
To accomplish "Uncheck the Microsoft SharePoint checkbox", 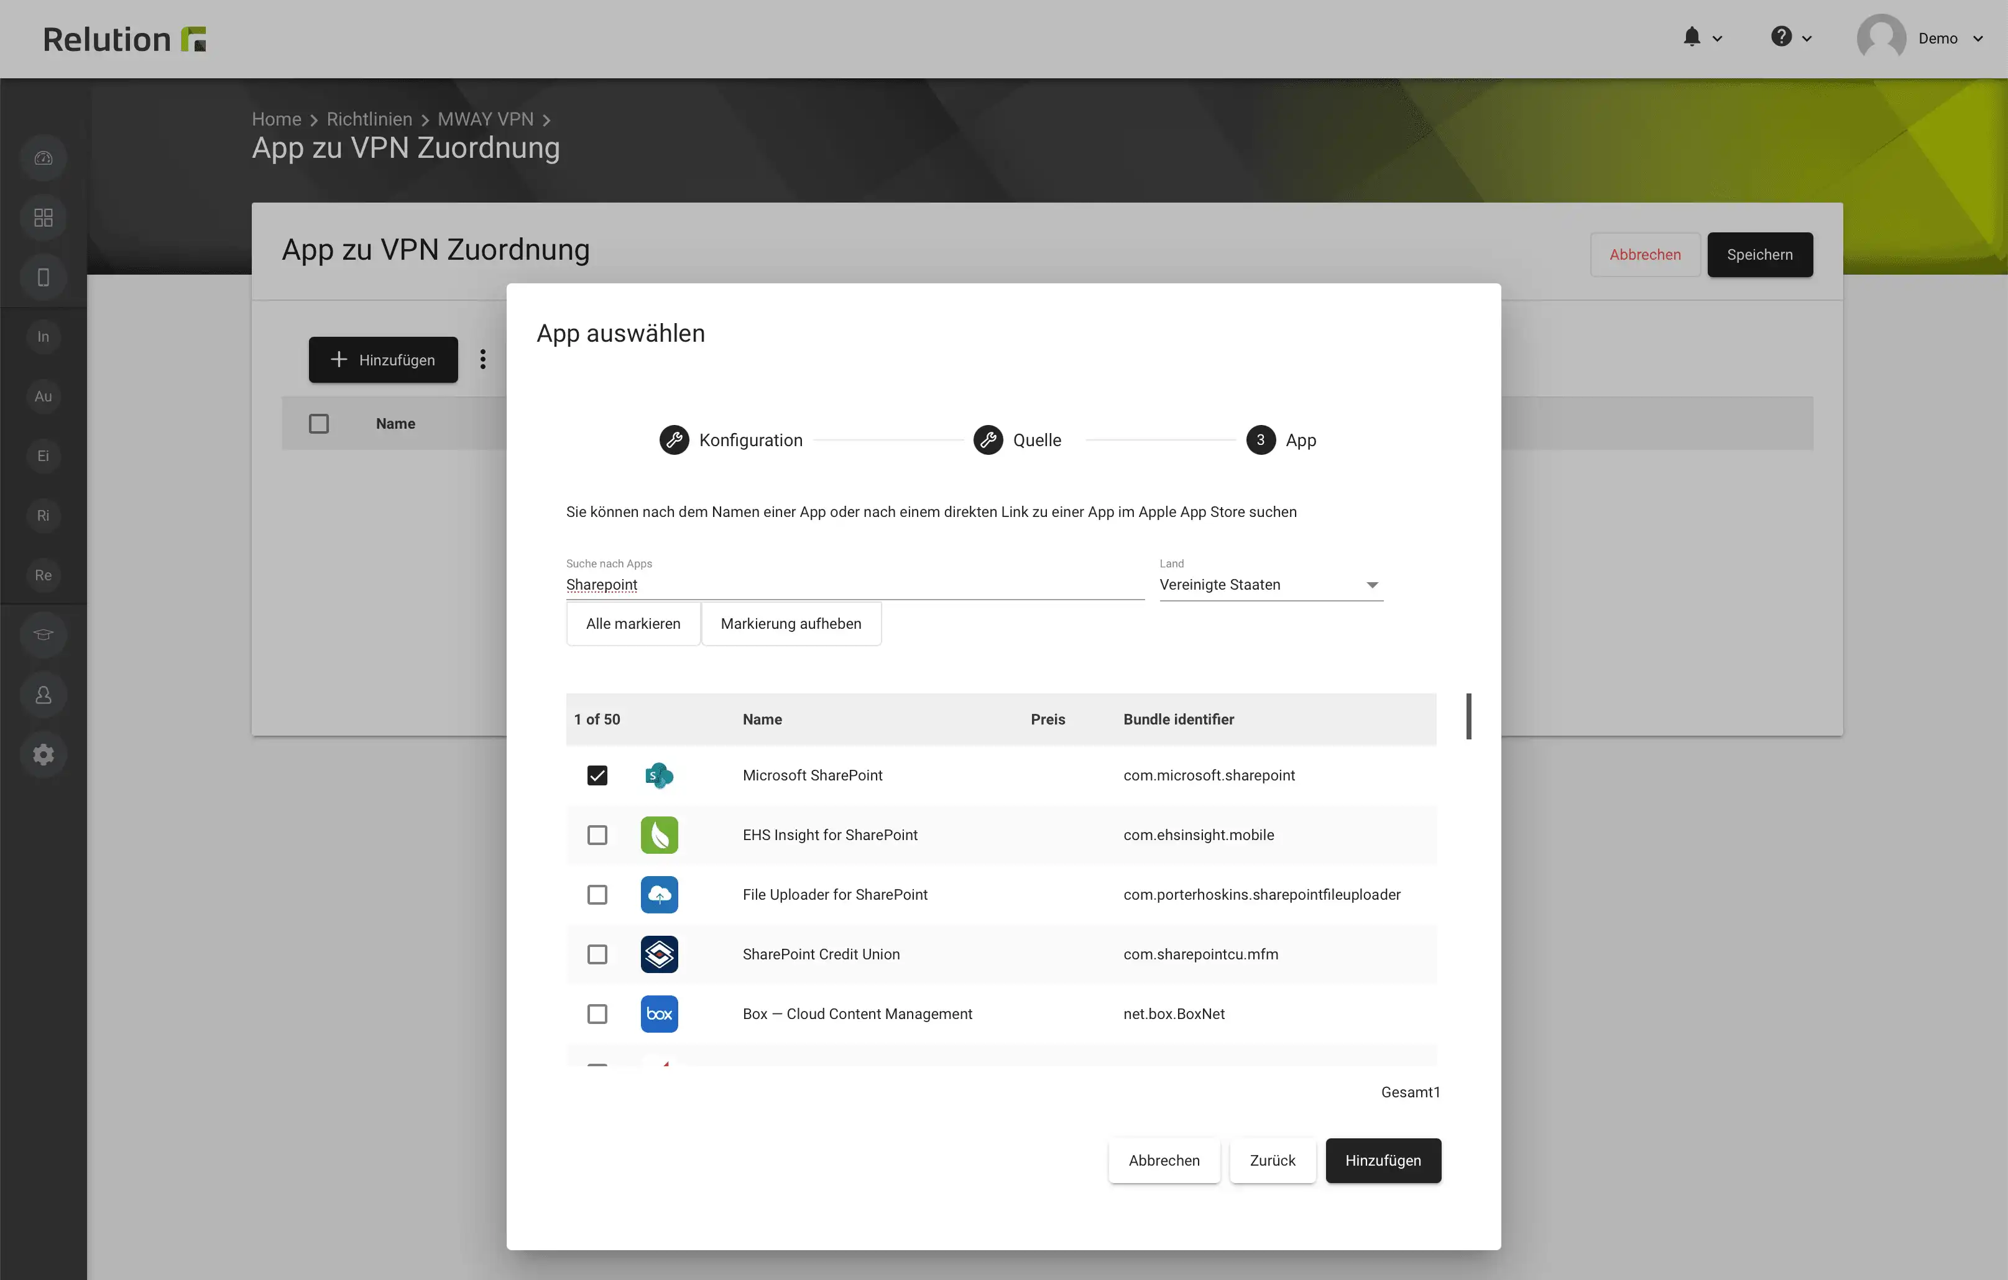I will 597,775.
